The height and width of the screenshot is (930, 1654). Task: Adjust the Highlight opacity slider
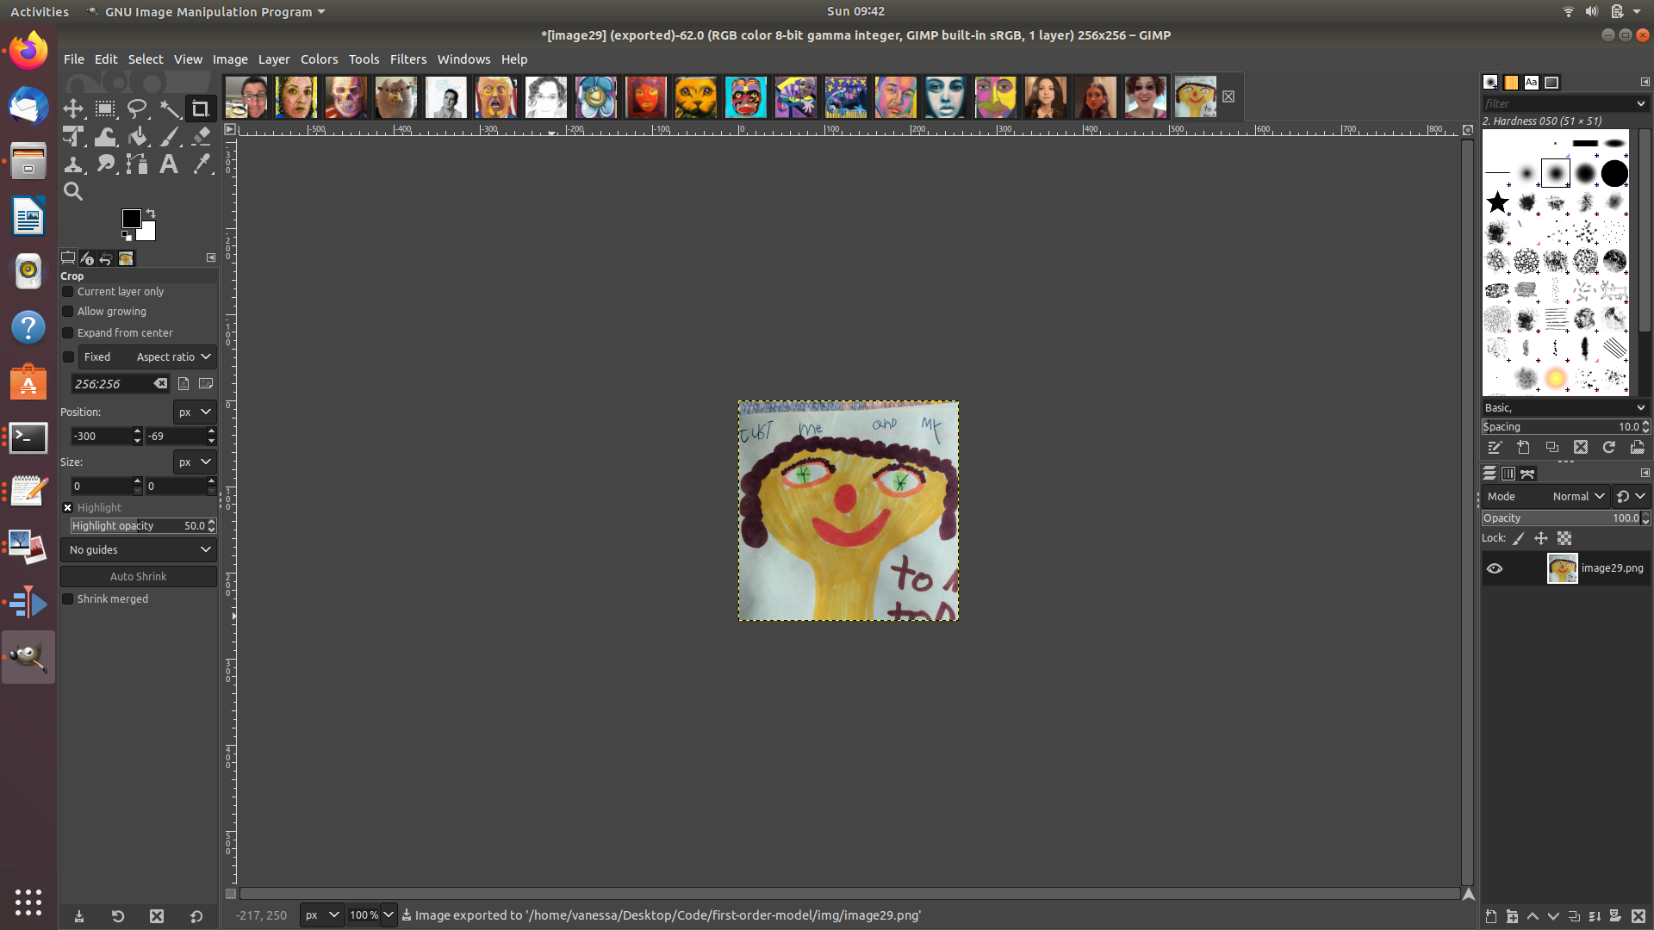click(x=138, y=526)
